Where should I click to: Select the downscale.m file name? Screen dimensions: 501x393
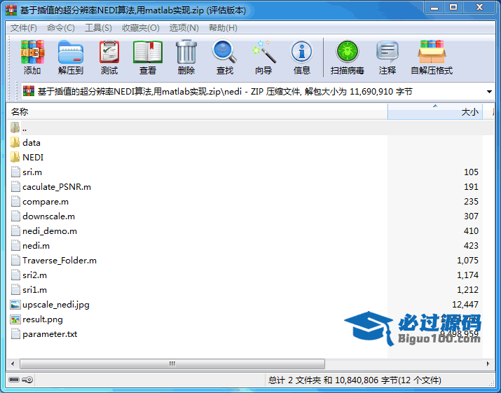48,216
